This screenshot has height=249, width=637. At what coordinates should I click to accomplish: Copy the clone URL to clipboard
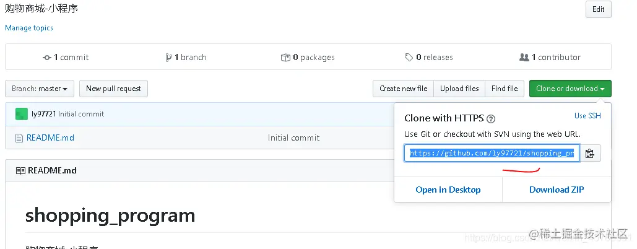click(590, 153)
